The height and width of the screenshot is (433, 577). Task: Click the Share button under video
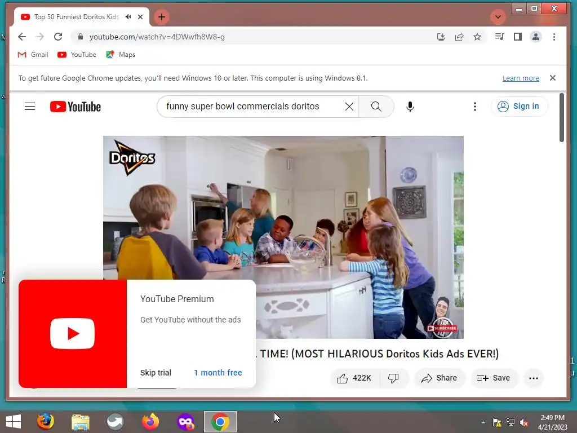coord(440,378)
